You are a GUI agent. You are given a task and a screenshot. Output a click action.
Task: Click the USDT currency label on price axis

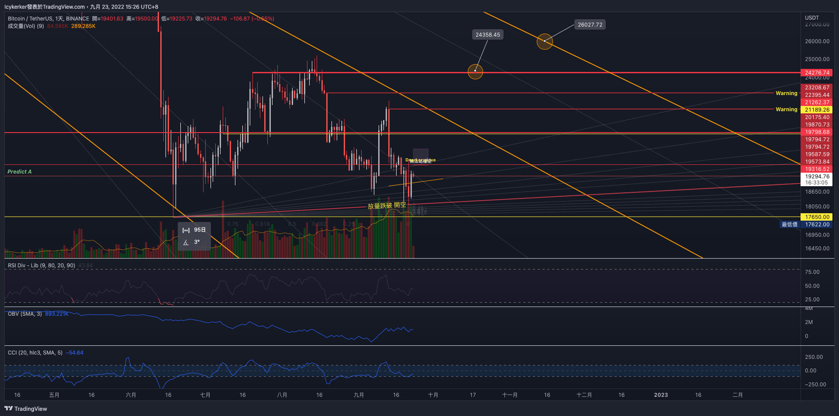pos(812,18)
